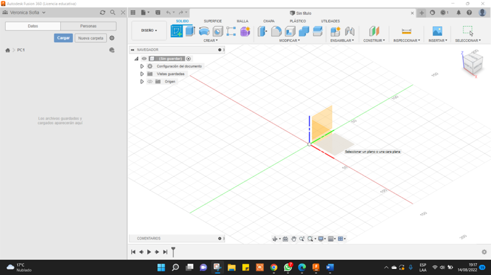Click the Nueva carpeta button
Screen dimensions: 491x275
click(x=90, y=38)
